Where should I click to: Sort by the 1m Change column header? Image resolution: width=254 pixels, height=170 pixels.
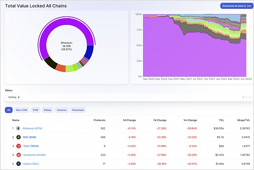tap(190, 120)
